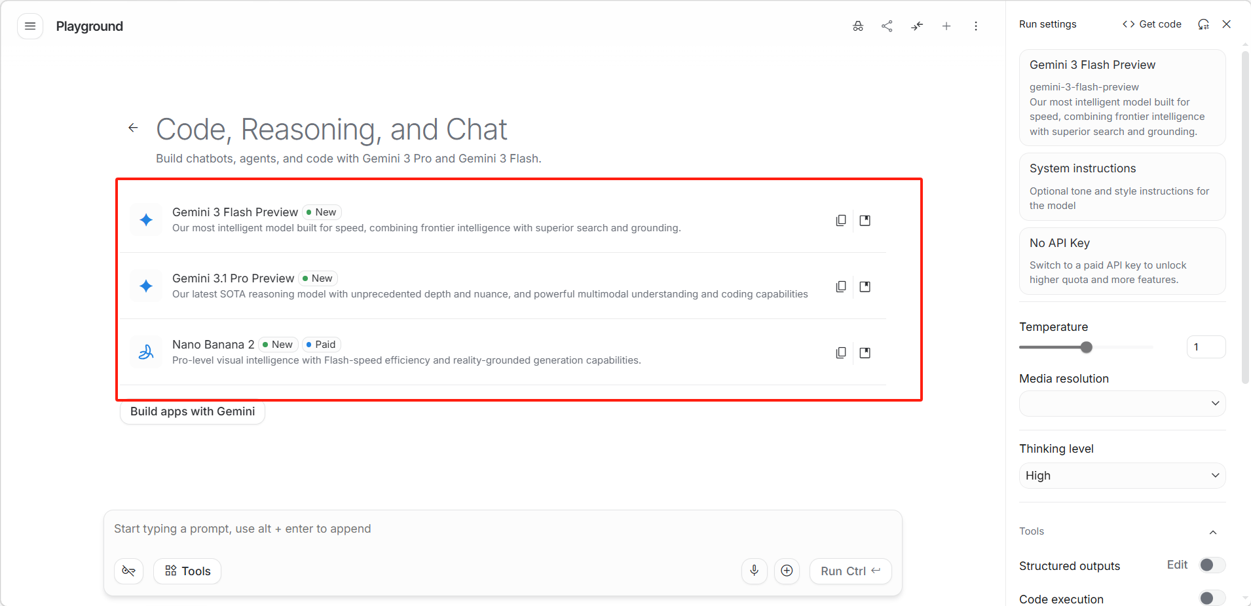Open the hamburger navigation menu

click(30, 26)
